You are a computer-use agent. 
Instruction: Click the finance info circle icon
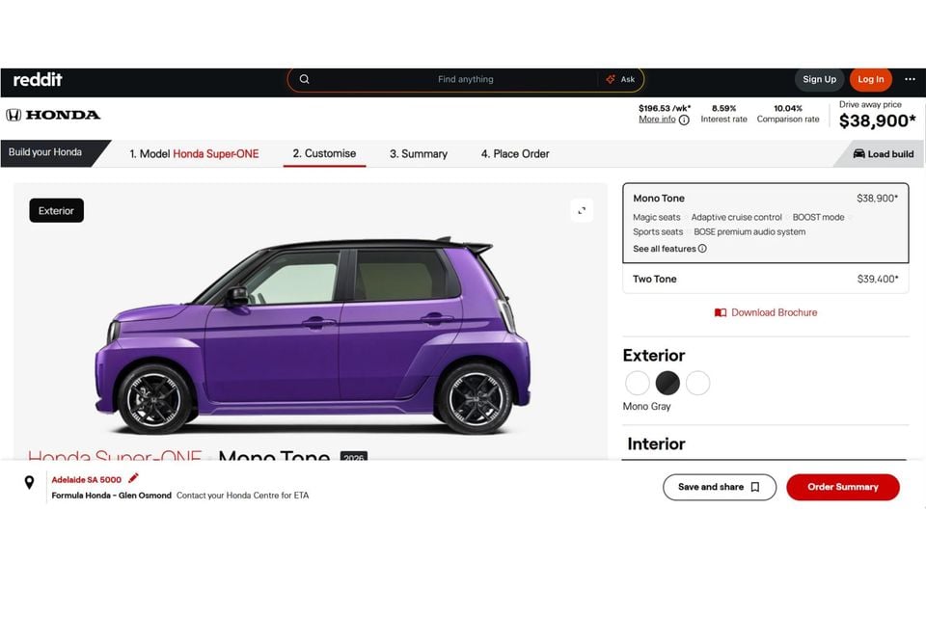(x=684, y=120)
